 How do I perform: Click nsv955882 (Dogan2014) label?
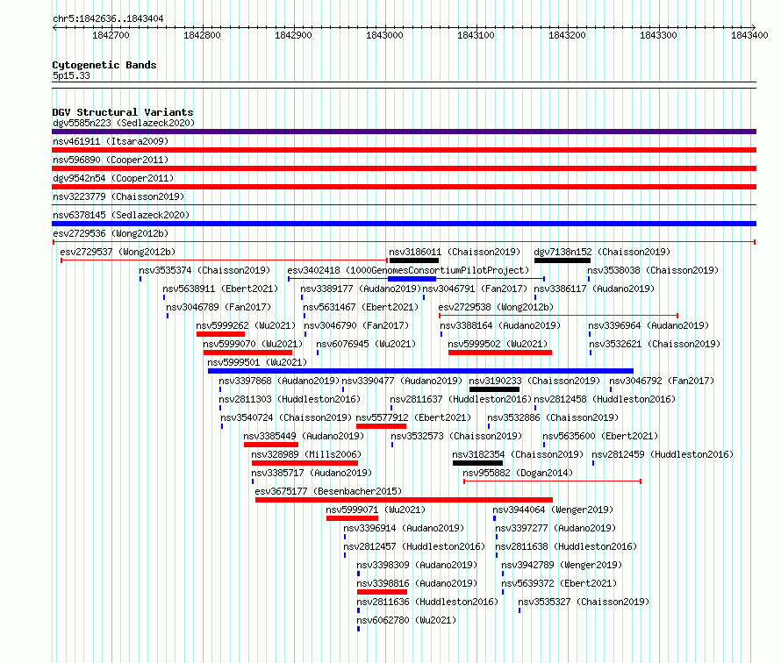[518, 473]
